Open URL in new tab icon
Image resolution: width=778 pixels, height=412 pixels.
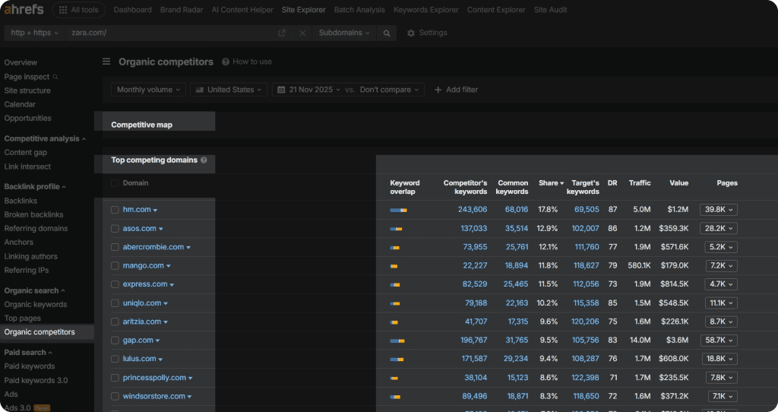click(x=282, y=33)
